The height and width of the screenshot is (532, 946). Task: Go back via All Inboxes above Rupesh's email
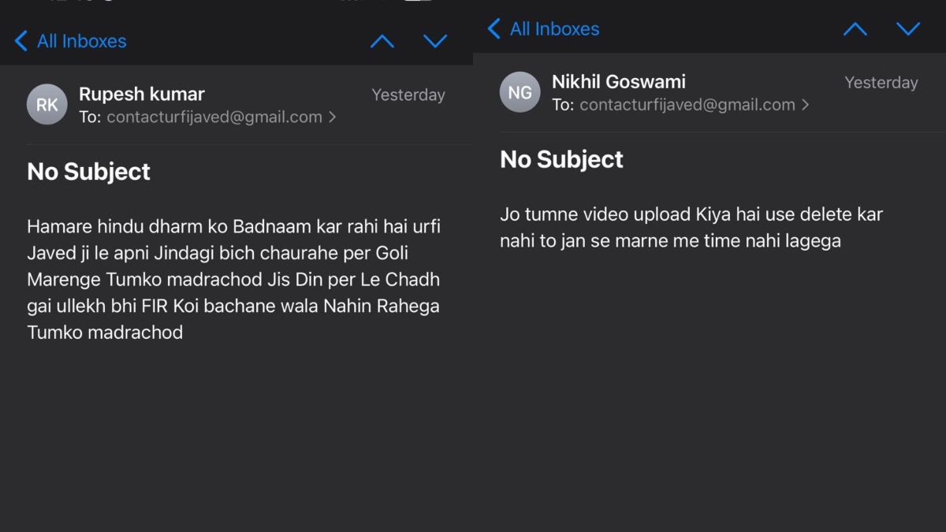click(x=81, y=41)
